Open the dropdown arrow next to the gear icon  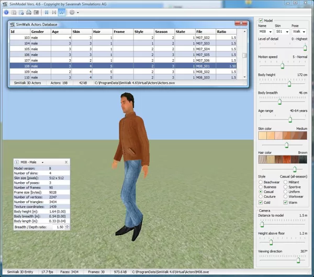[x=78, y=13]
